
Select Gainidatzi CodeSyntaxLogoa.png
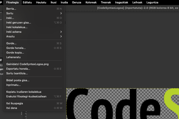click(34, 64)
